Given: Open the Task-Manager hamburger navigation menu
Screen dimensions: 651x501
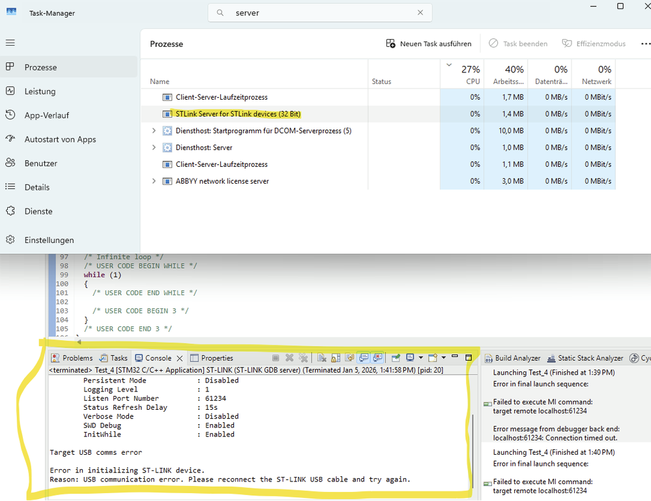Looking at the screenshot, I should 10,42.
